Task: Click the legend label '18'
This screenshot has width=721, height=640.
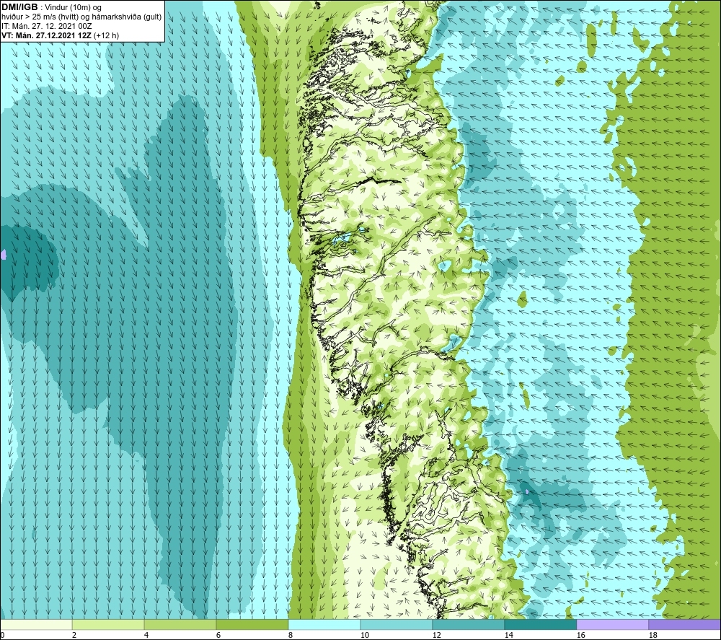Action: tap(653, 635)
